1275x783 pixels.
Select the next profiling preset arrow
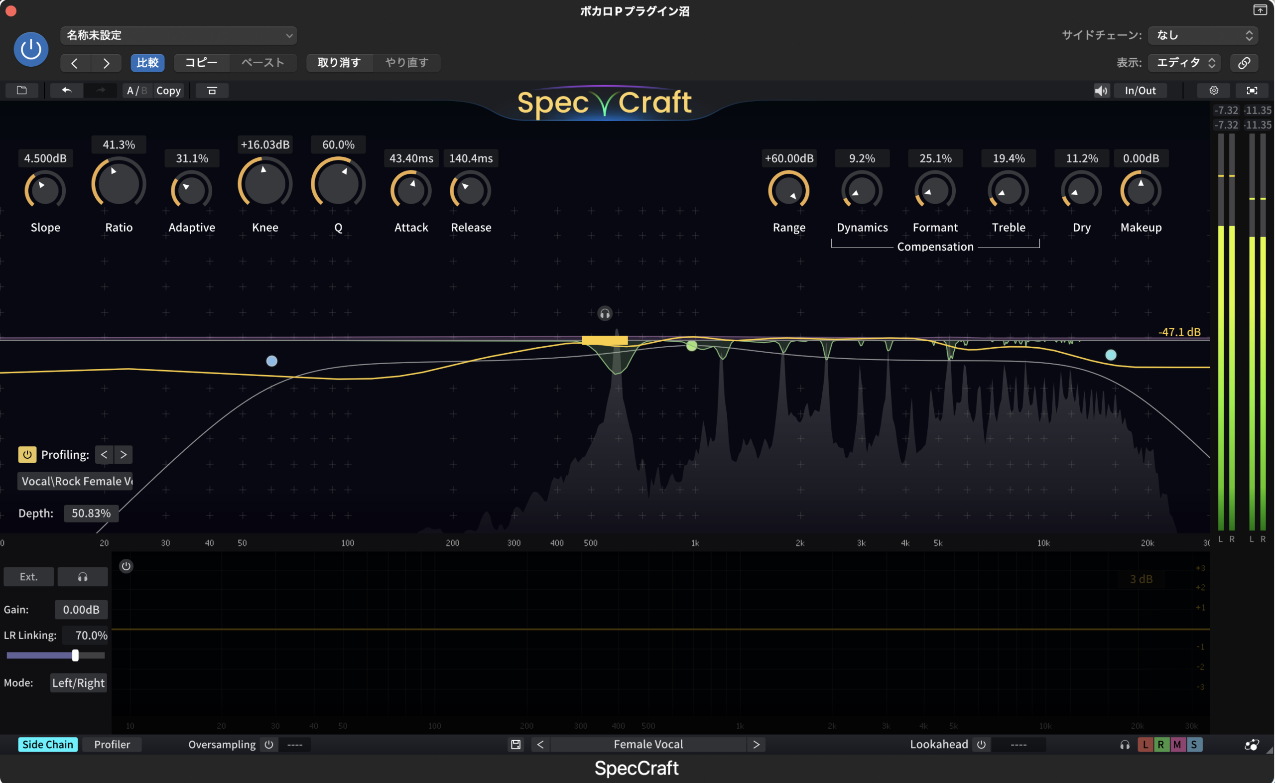[123, 455]
